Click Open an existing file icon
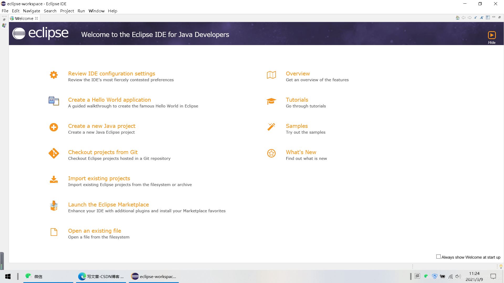 click(x=53, y=232)
